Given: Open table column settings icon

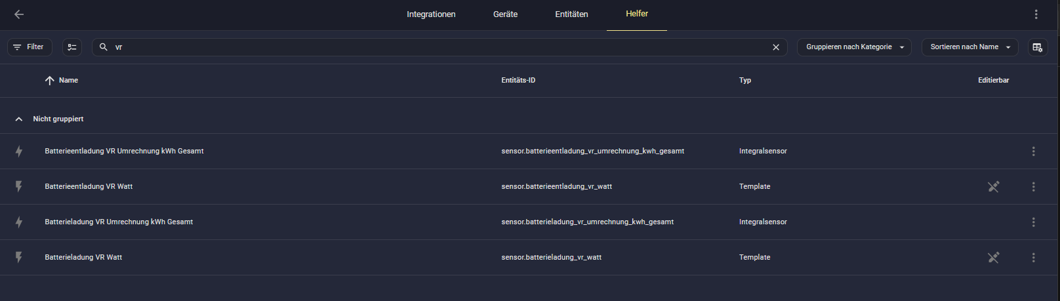Looking at the screenshot, I should [1037, 47].
